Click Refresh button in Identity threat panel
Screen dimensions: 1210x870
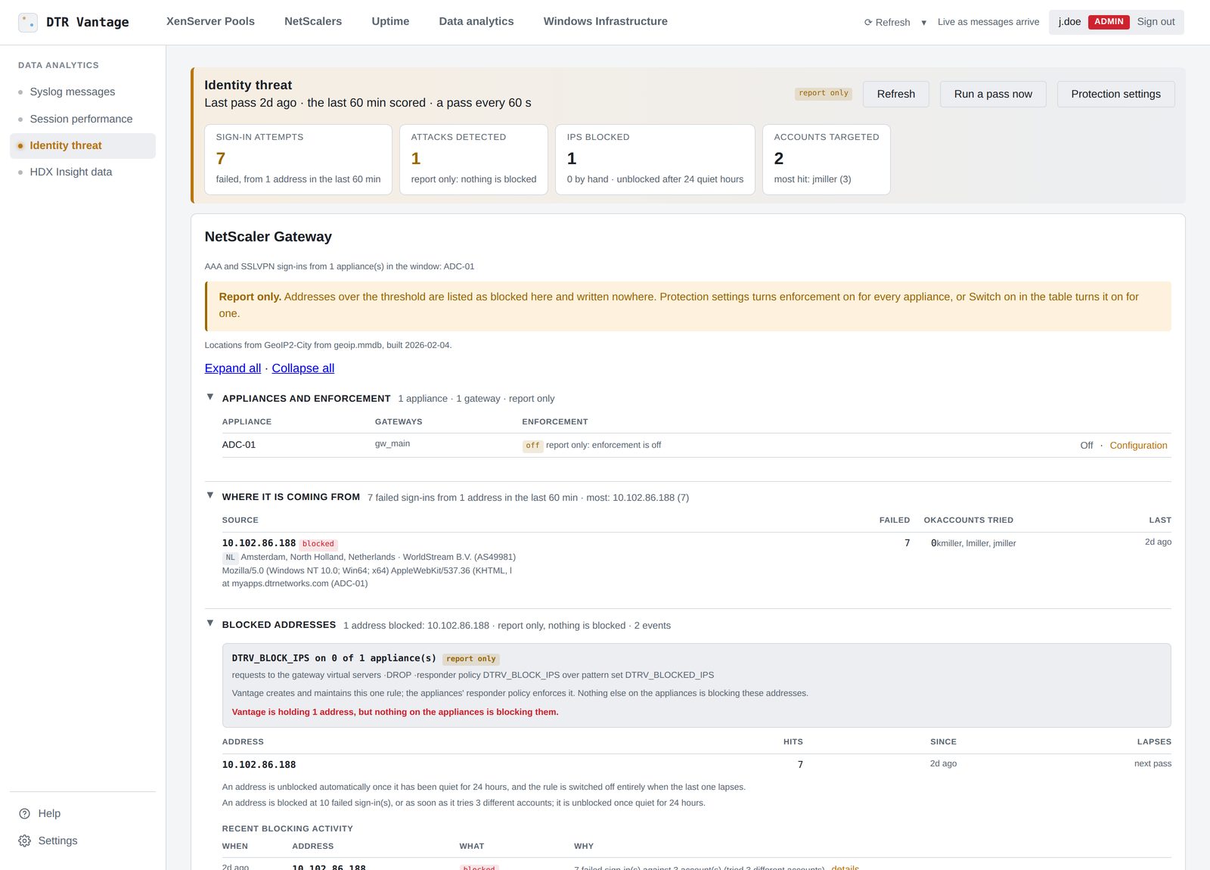coord(895,94)
